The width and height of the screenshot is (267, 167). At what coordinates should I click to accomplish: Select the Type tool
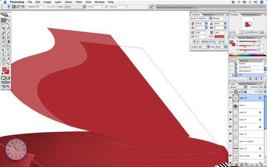point(8,50)
